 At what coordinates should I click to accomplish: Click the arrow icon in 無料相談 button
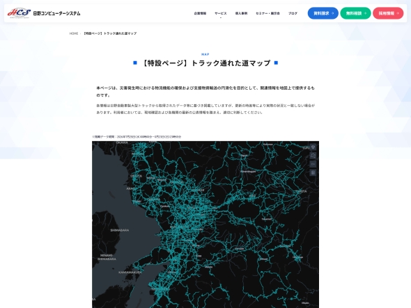pos(366,13)
